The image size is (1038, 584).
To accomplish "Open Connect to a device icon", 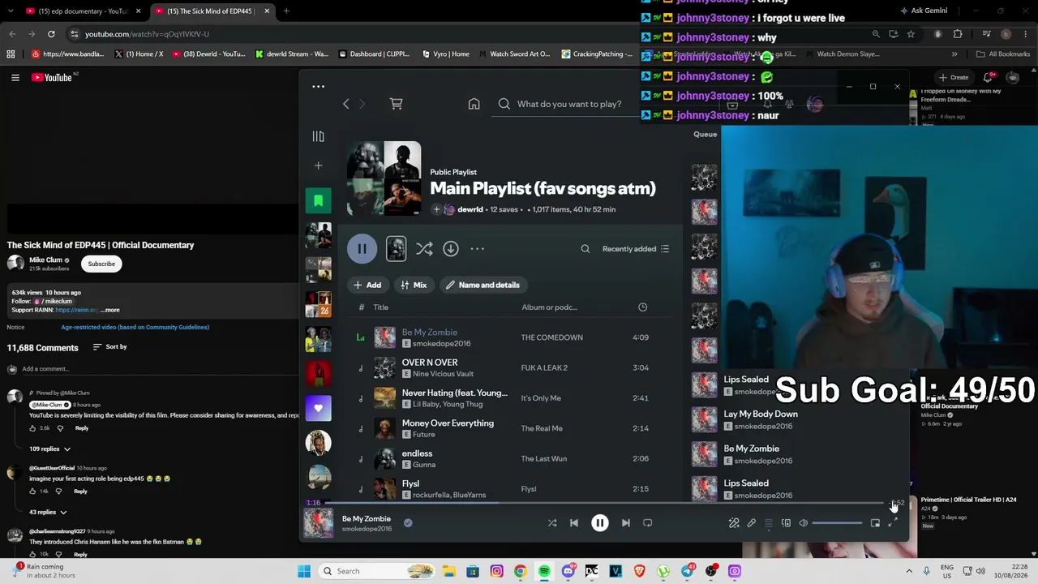I will point(786,523).
